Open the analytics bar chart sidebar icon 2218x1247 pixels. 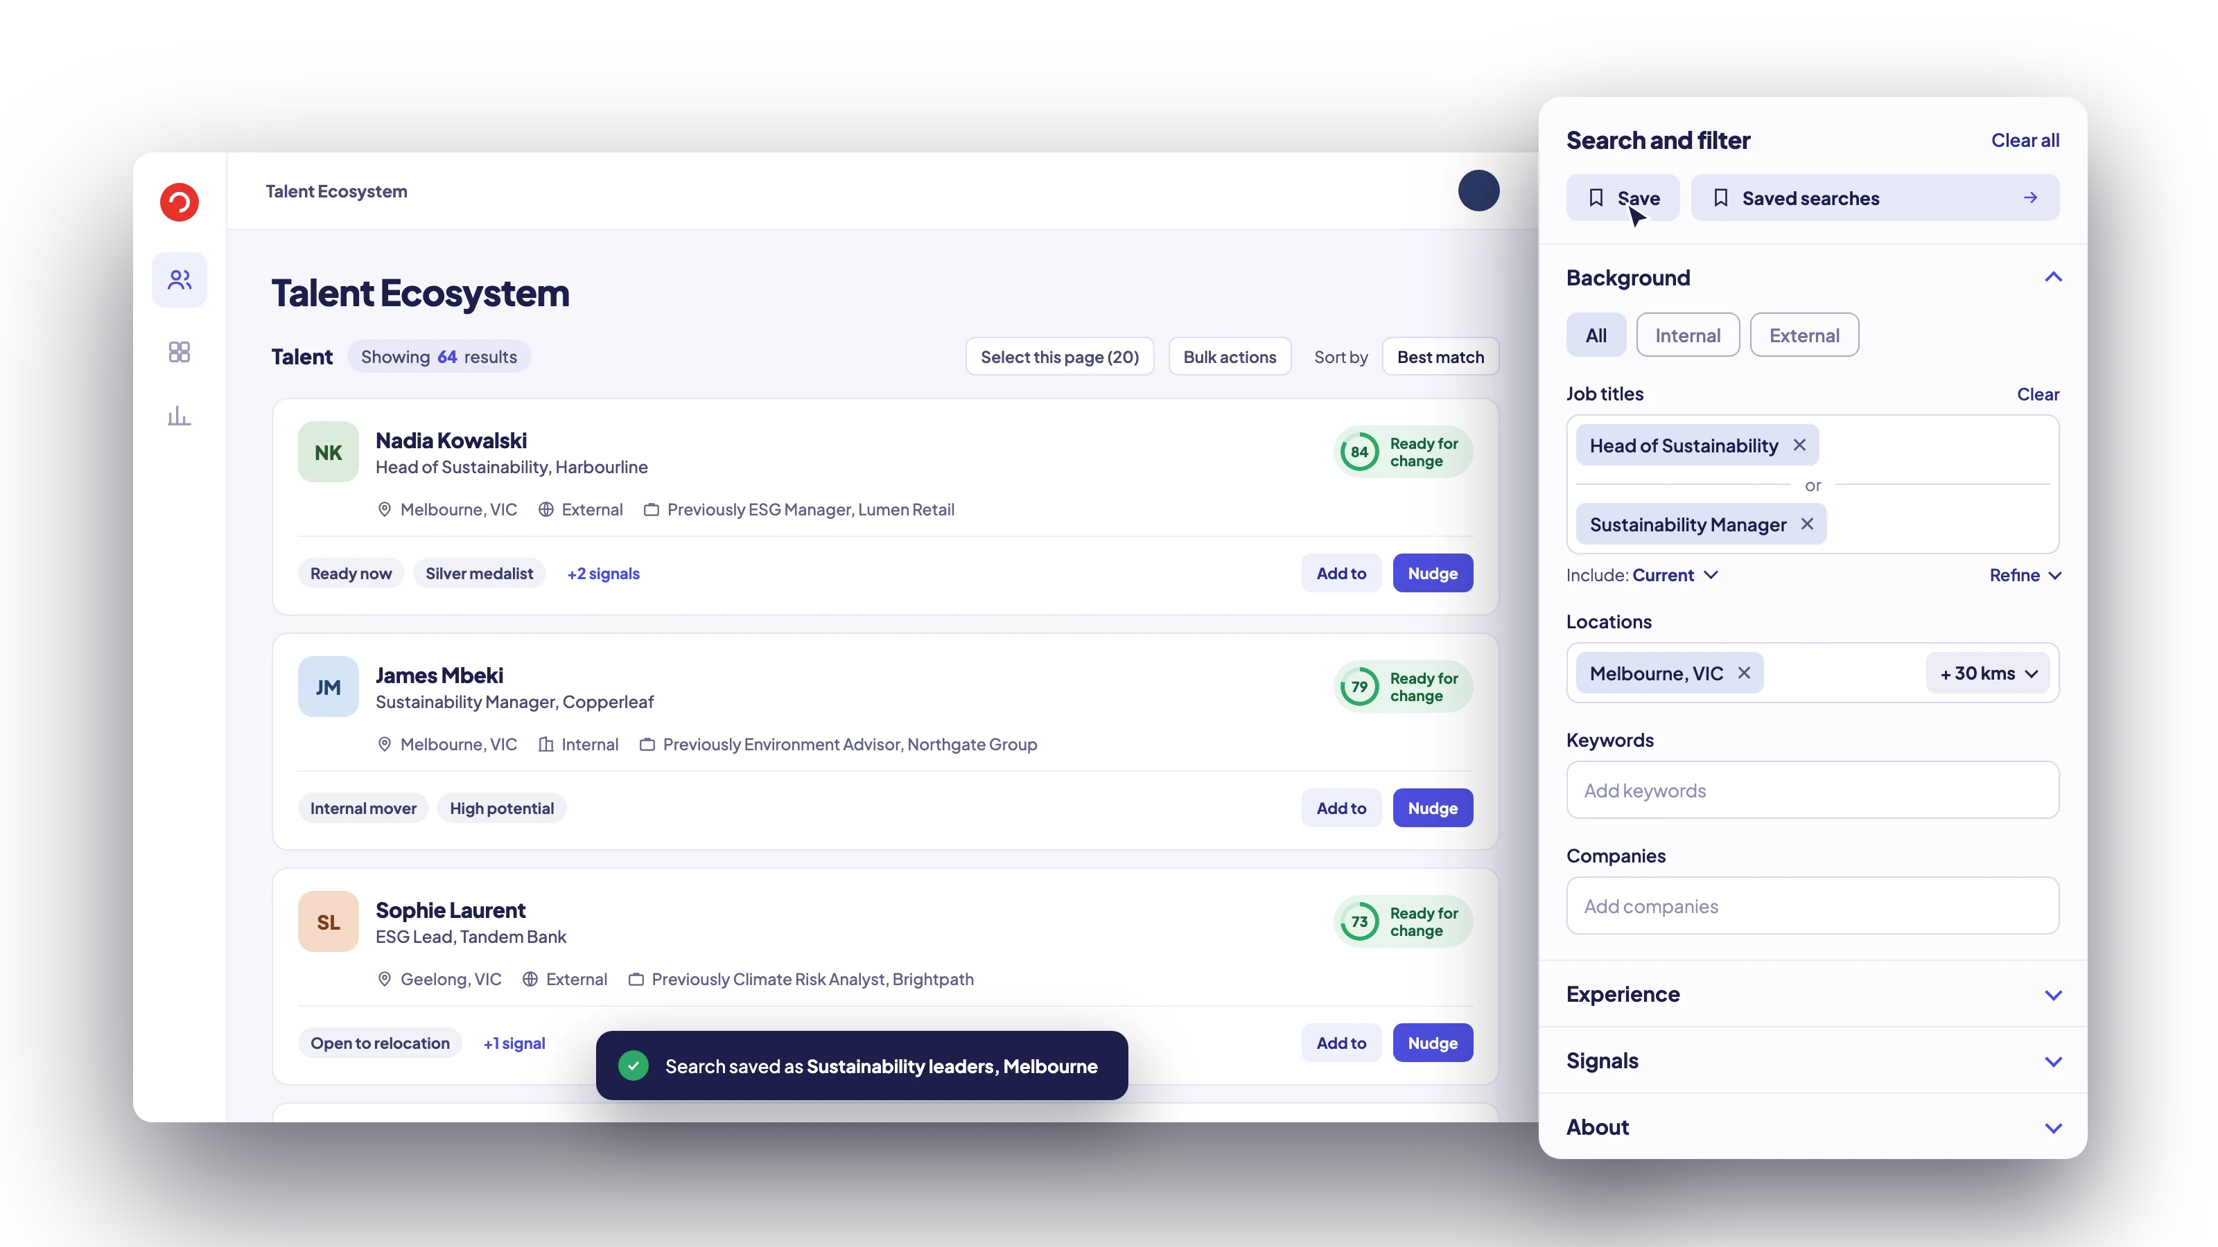tap(179, 416)
